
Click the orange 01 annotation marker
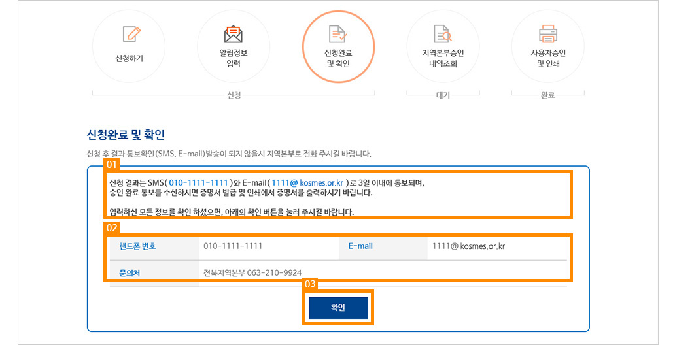click(x=111, y=165)
